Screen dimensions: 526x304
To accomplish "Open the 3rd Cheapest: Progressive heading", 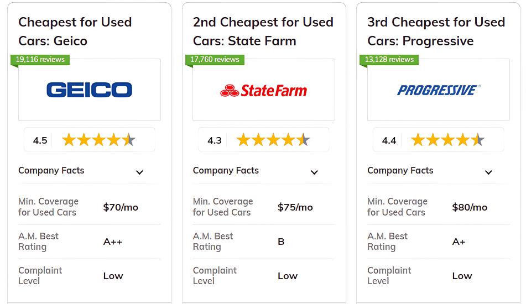I will coord(436,32).
